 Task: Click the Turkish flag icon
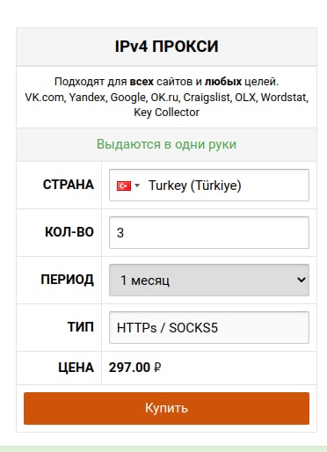tap(124, 186)
